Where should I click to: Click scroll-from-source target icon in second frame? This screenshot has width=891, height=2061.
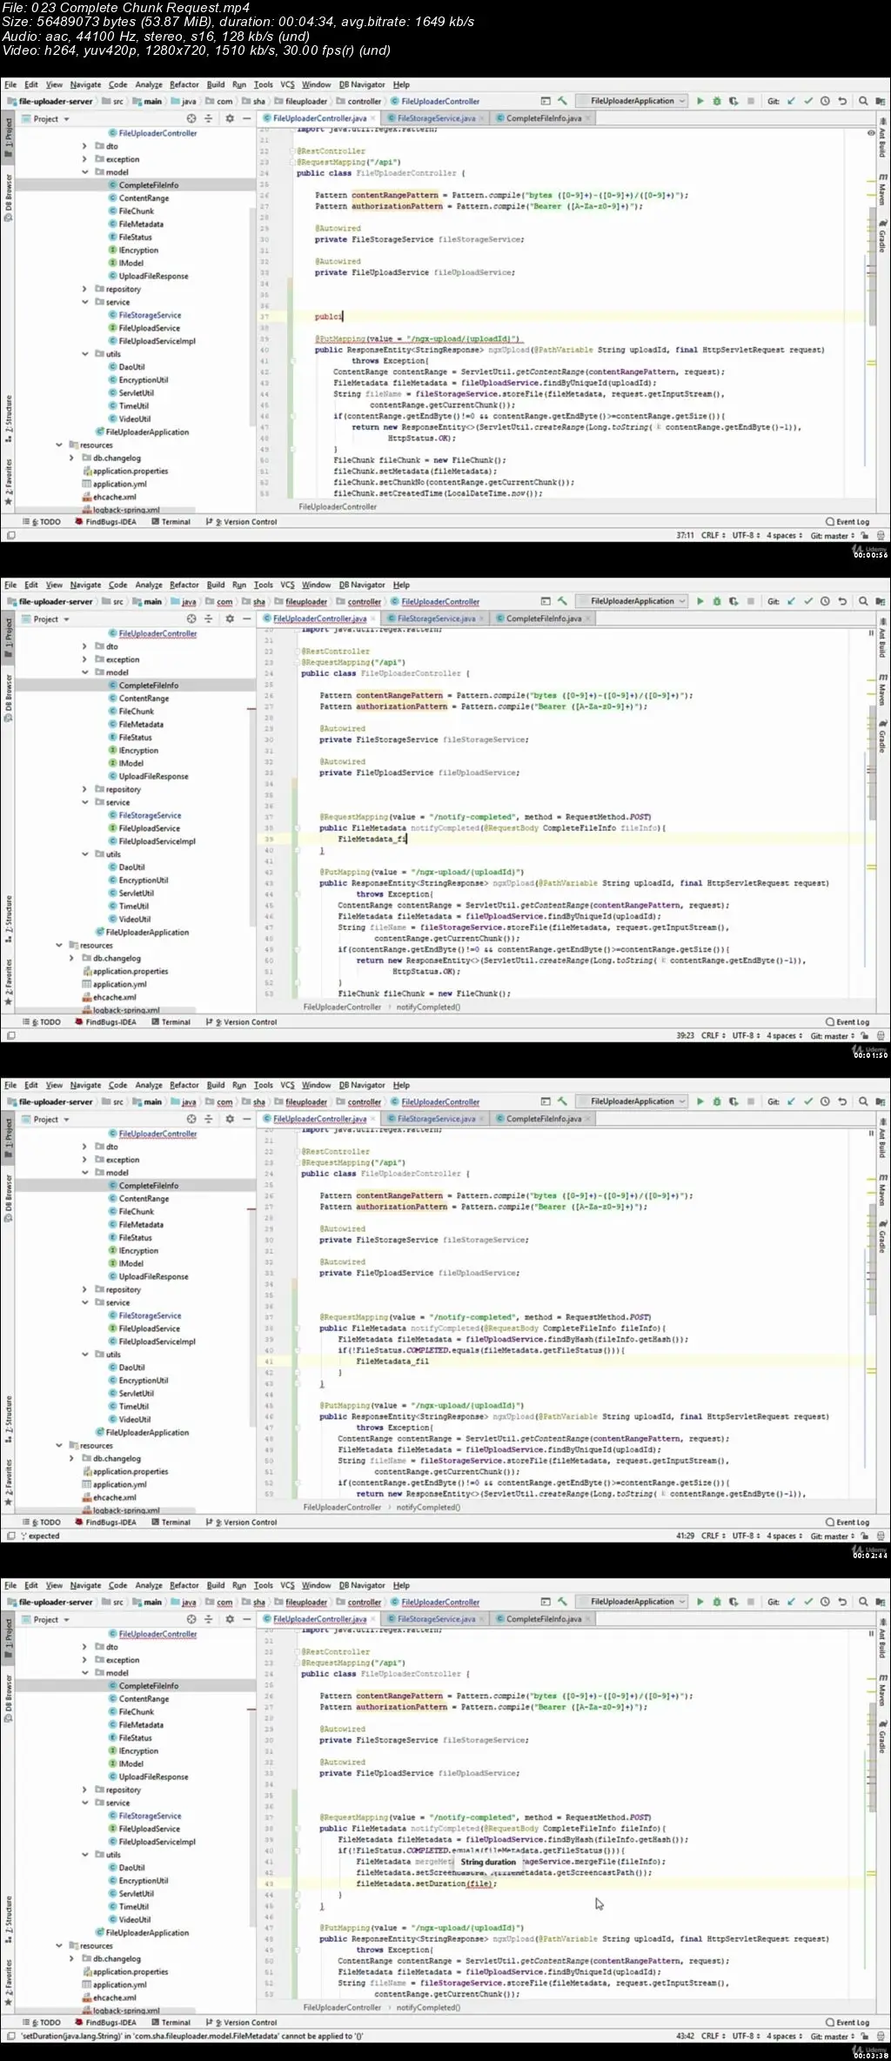[x=191, y=619]
